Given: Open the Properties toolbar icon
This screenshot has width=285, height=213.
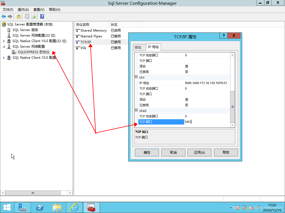Looking at the screenshot, I should click(x=27, y=16).
